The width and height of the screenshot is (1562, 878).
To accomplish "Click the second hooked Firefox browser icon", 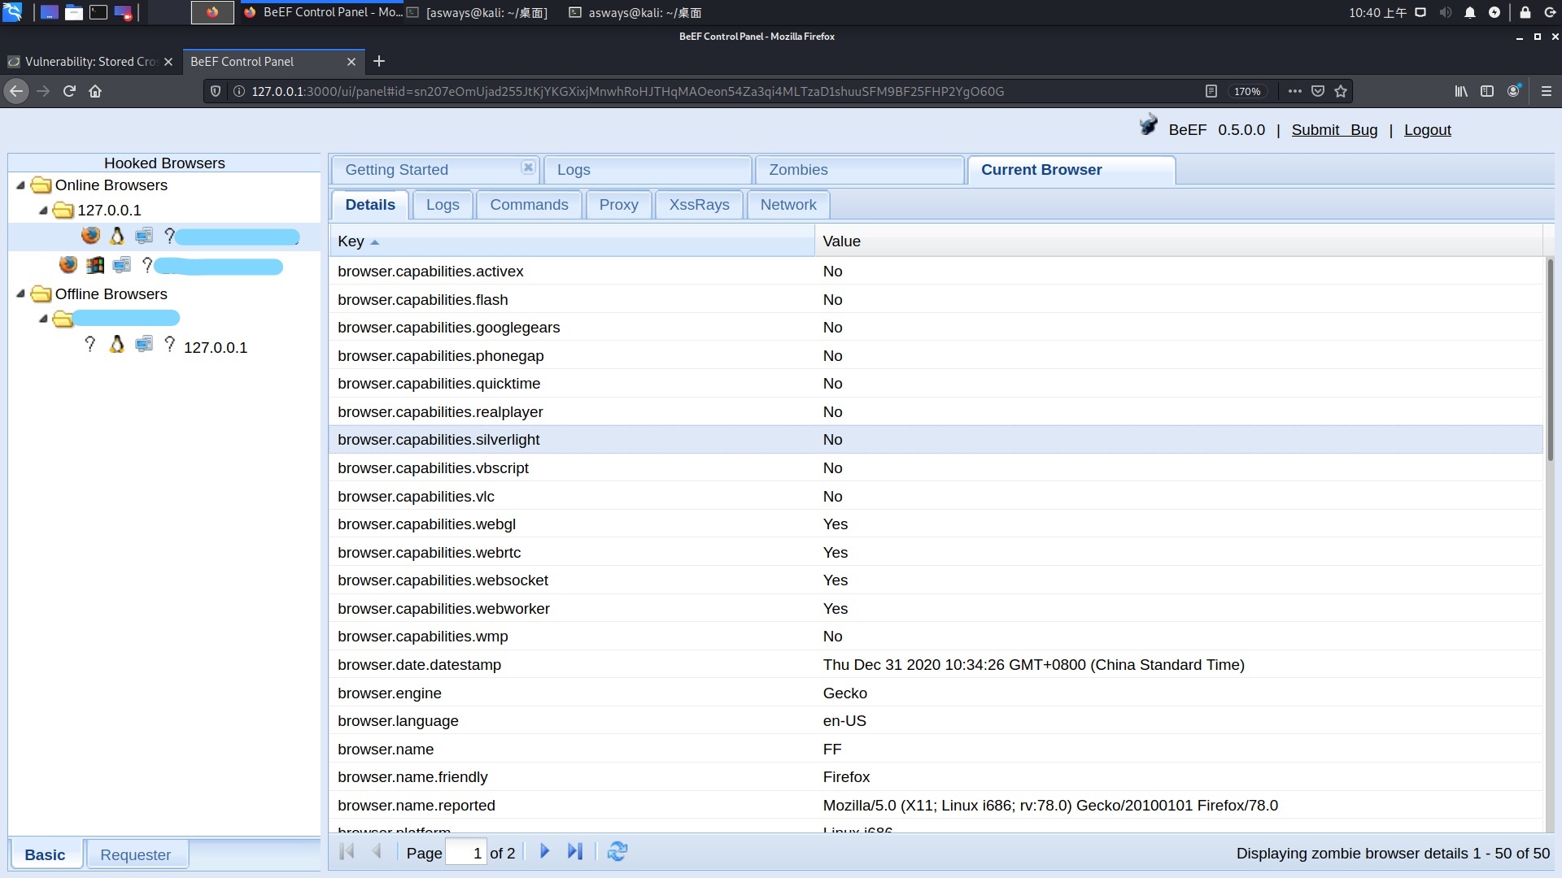I will 67,265.
